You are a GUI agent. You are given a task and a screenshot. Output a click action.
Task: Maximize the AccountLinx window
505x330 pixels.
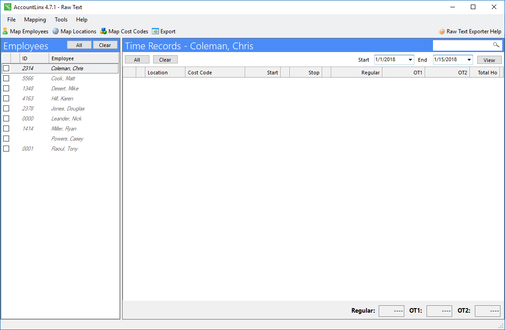click(x=473, y=7)
